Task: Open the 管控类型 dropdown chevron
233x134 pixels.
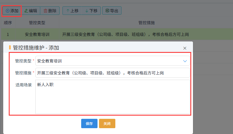Action: click(x=185, y=61)
